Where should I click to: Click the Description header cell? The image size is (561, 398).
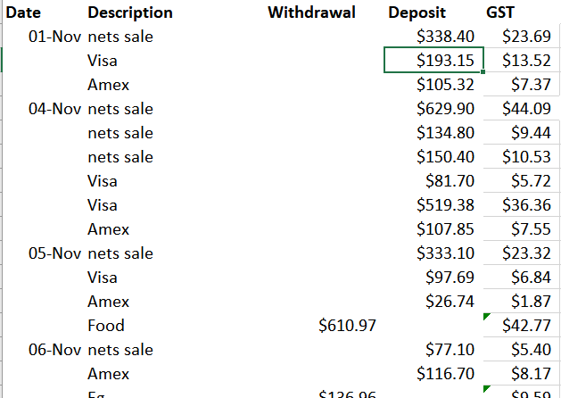(x=130, y=12)
